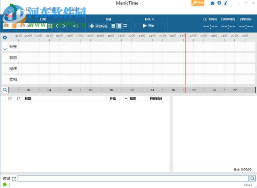Open the calendar date picker icon
This screenshot has height=188, width=257.
(x=50, y=26)
